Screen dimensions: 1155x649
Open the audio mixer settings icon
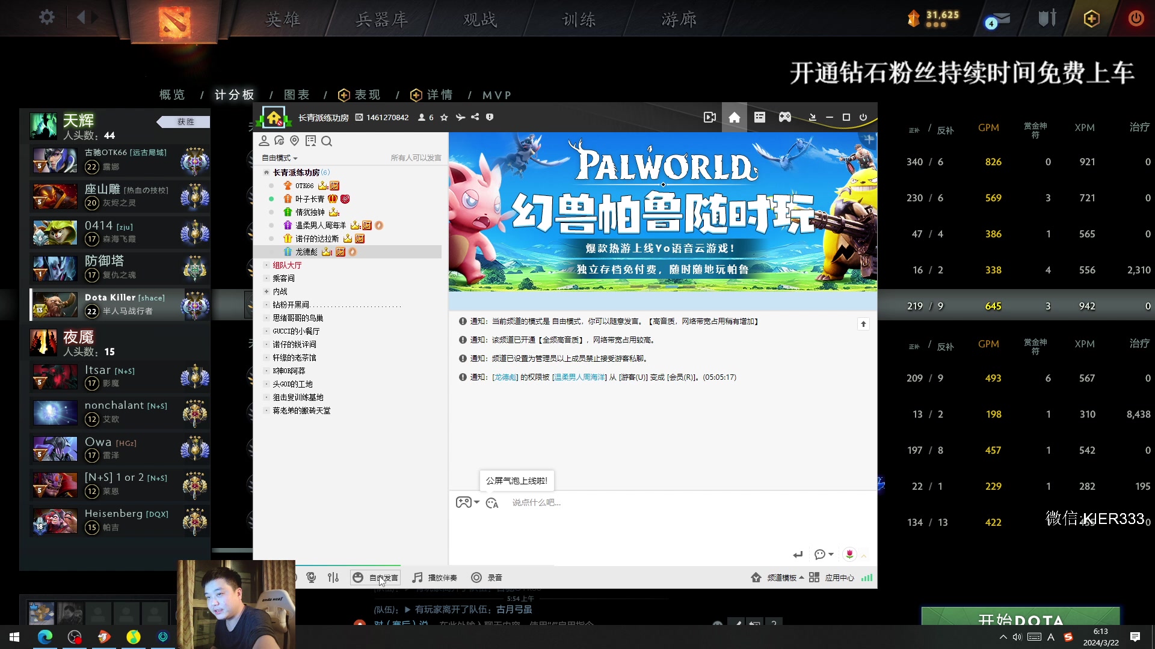tap(333, 577)
